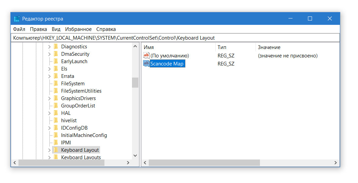Open the Правка menu

38,29
